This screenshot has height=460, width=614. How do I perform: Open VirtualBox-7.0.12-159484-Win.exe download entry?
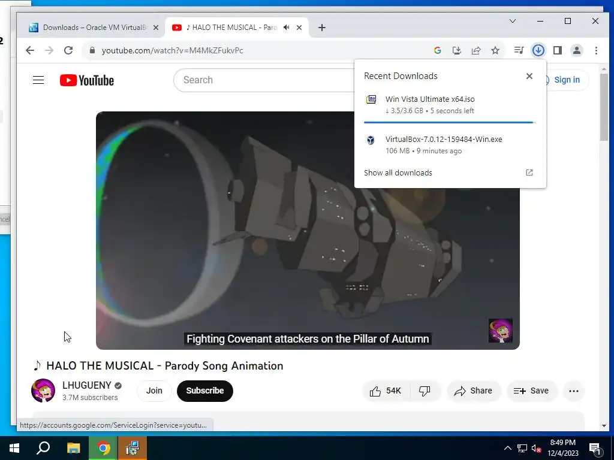450,145
